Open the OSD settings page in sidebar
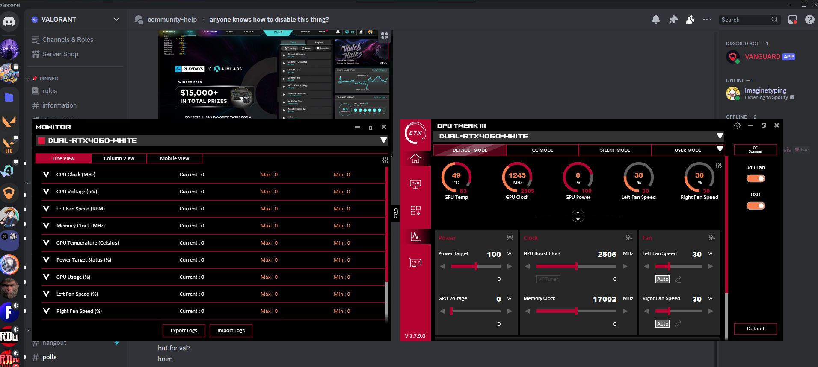 tap(415, 184)
